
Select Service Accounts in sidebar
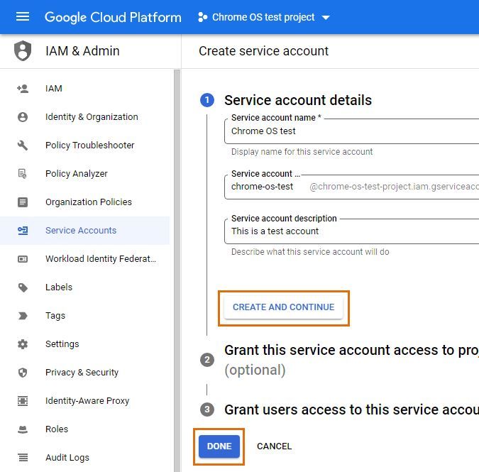[x=80, y=231]
